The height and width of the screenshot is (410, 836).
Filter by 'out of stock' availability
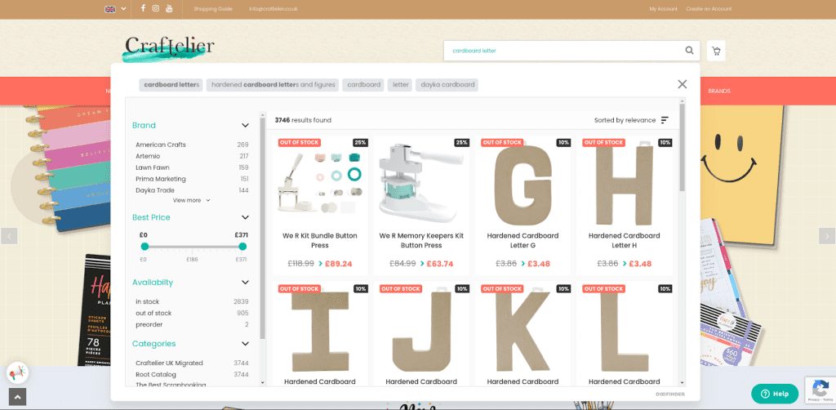click(x=153, y=313)
